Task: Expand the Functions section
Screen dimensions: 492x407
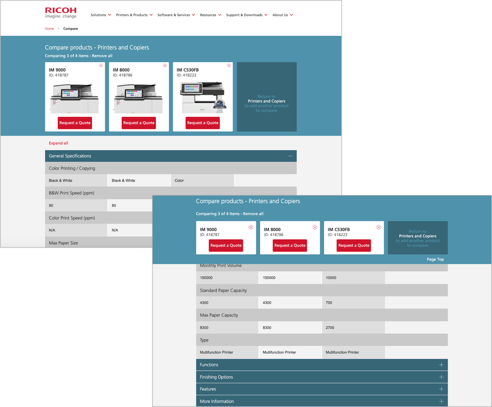Action: [x=322, y=365]
